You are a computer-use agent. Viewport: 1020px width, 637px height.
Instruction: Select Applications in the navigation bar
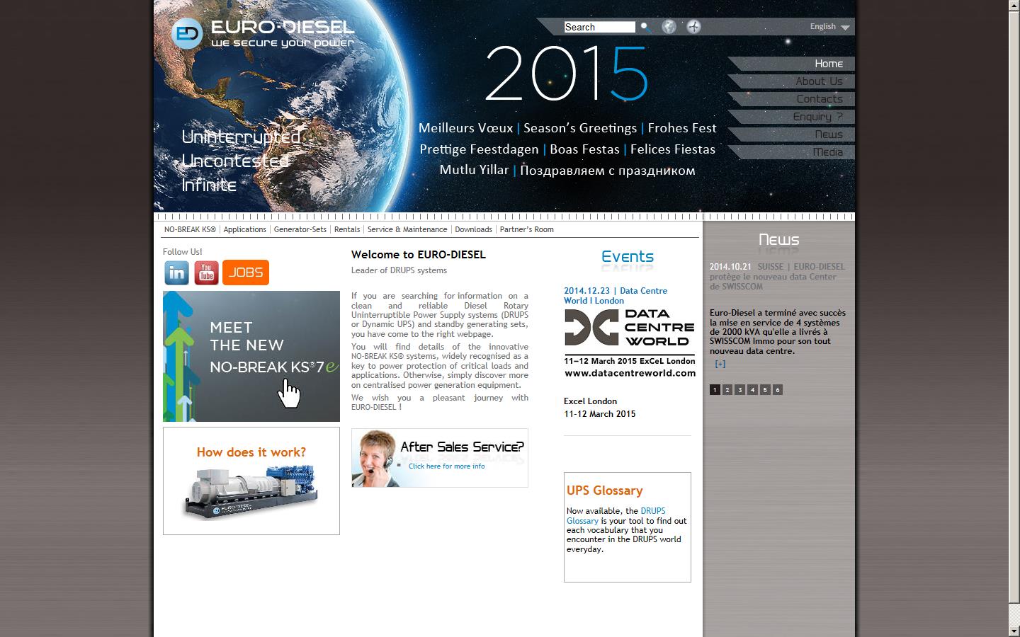[x=245, y=229]
